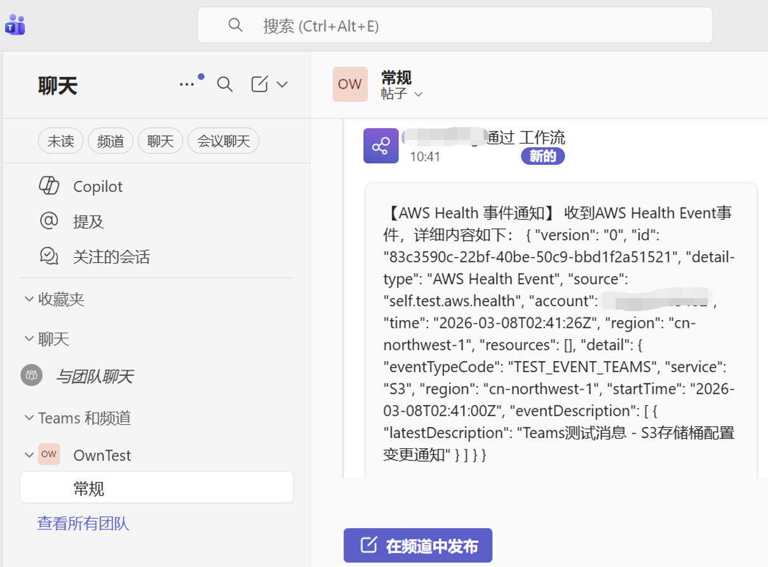Toggle the 未读 filter chip
The height and width of the screenshot is (567, 768).
pyautogui.click(x=60, y=141)
